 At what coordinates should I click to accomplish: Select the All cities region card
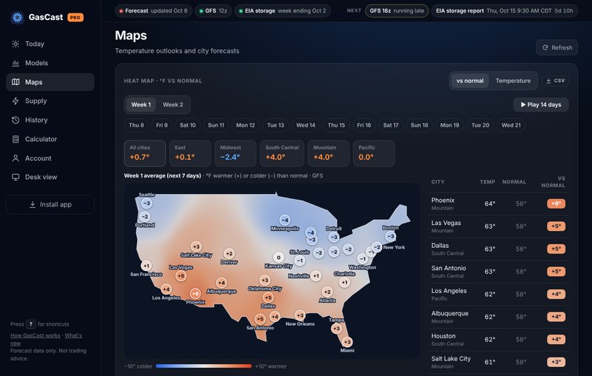144,153
